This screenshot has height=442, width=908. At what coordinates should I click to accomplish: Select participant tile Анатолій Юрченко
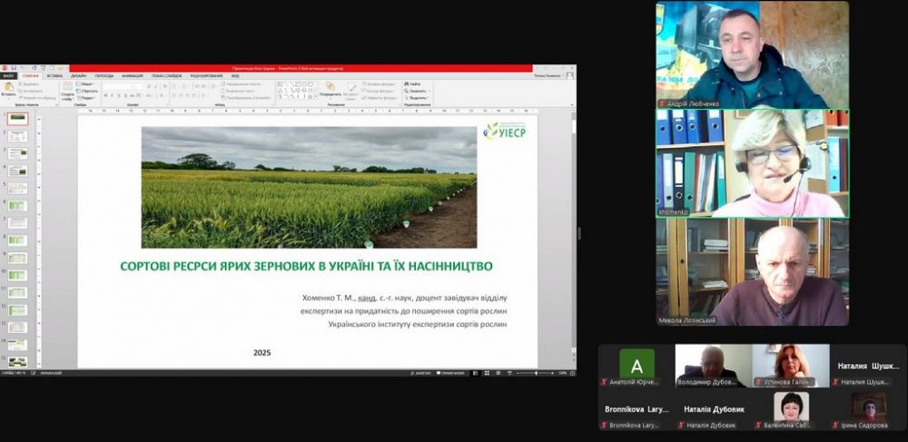tap(636, 367)
